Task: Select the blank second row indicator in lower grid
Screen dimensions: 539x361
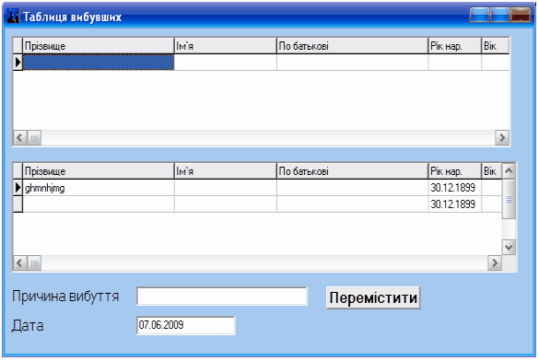Action: coord(18,204)
